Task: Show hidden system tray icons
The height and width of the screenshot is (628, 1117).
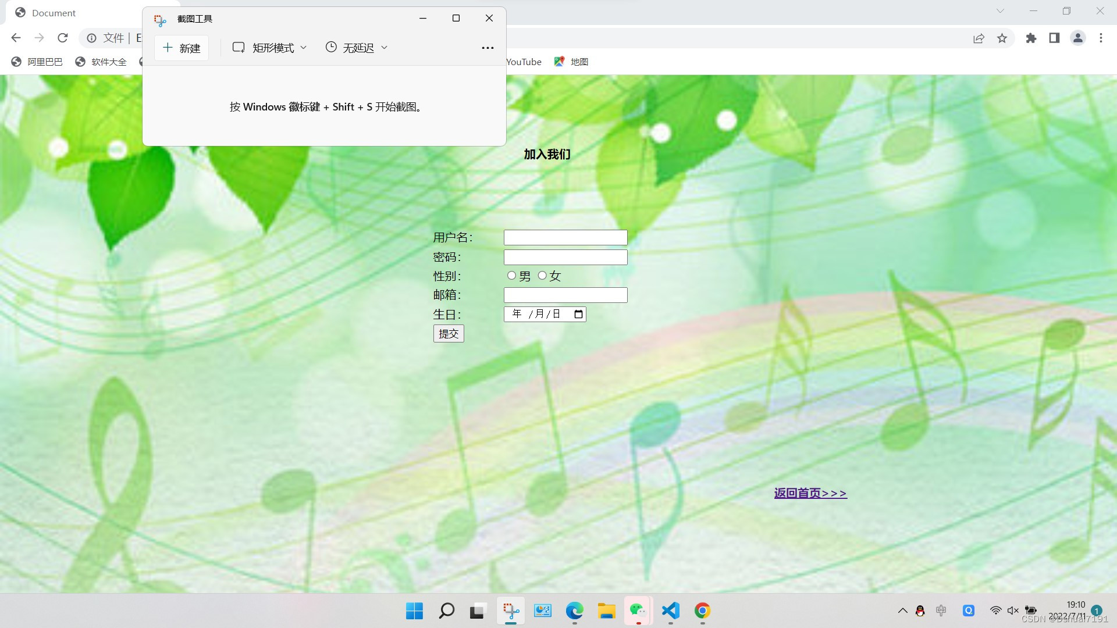Action: [902, 611]
